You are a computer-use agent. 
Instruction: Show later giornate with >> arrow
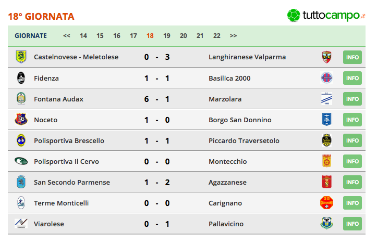tap(233, 36)
